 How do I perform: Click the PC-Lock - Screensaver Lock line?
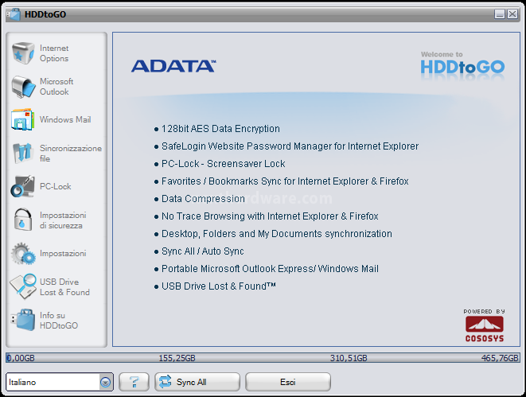pyautogui.click(x=223, y=164)
